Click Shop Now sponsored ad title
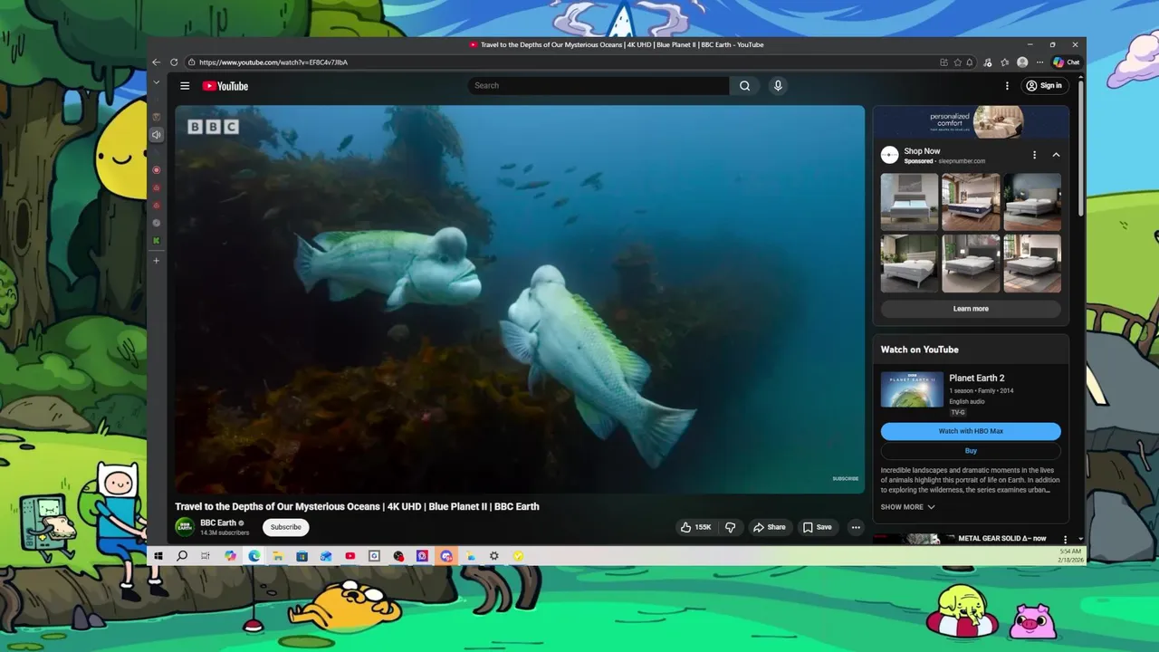1159x652 pixels. pos(922,151)
